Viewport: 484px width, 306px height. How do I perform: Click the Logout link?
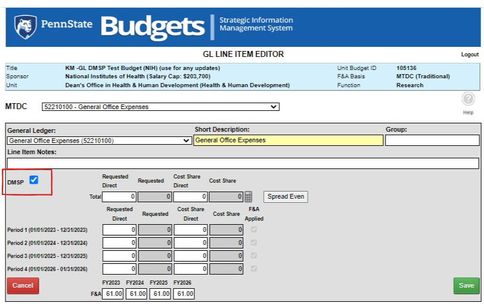(470, 55)
